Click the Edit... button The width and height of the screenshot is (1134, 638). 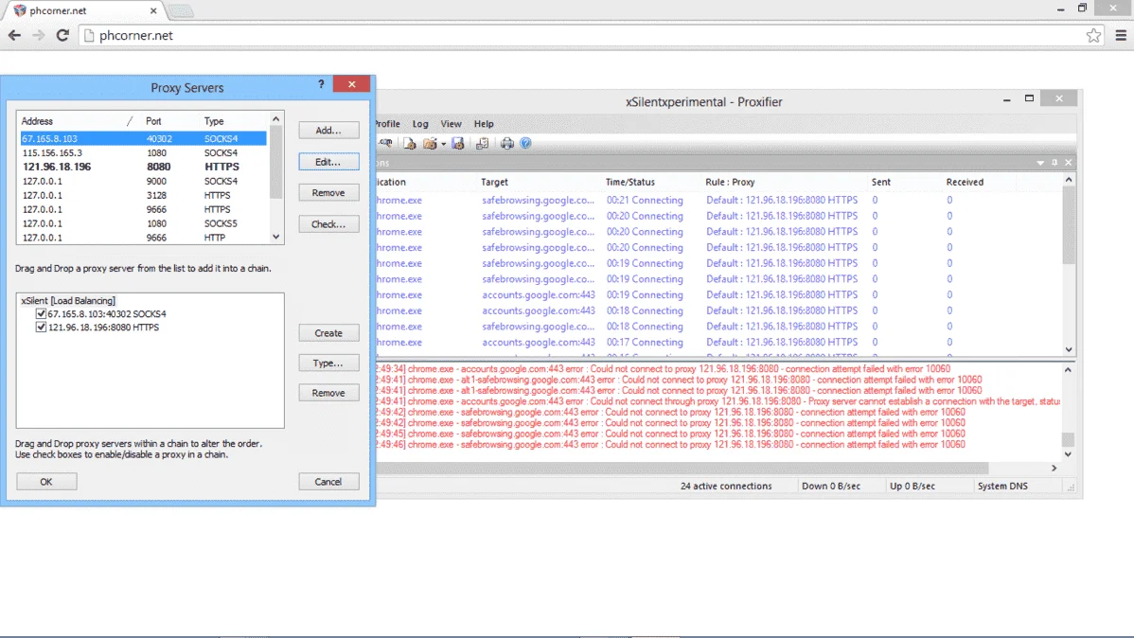328,162
